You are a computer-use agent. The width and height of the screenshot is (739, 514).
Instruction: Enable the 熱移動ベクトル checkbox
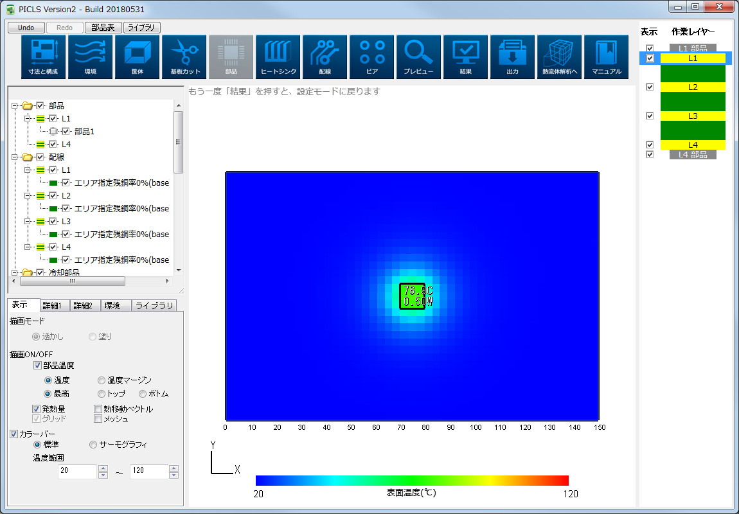tap(98, 409)
